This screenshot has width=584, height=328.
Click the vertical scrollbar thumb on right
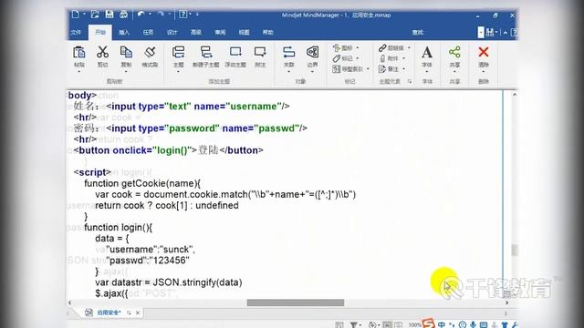(515, 251)
